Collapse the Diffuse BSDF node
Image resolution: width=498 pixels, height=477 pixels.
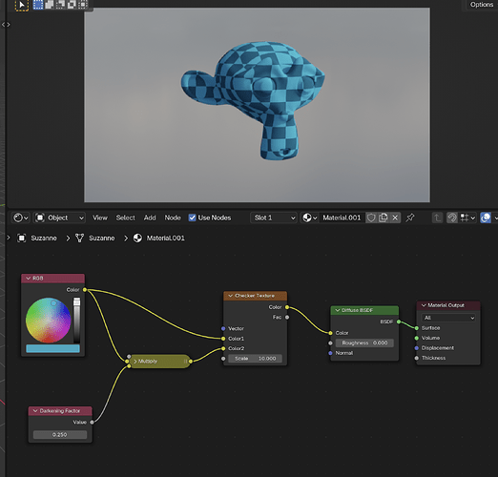(x=338, y=310)
